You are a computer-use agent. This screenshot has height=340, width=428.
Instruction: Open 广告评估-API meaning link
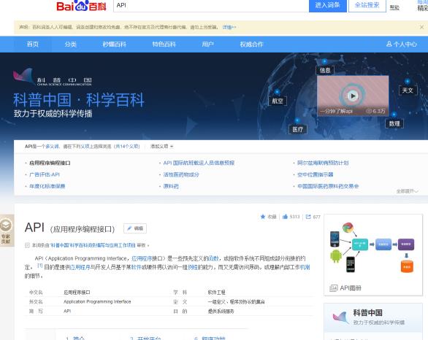pos(45,174)
